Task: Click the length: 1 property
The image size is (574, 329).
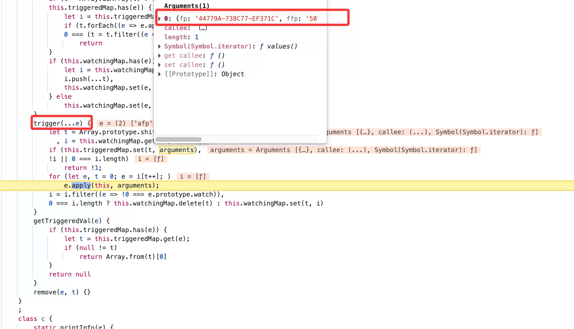Action: 181,37
